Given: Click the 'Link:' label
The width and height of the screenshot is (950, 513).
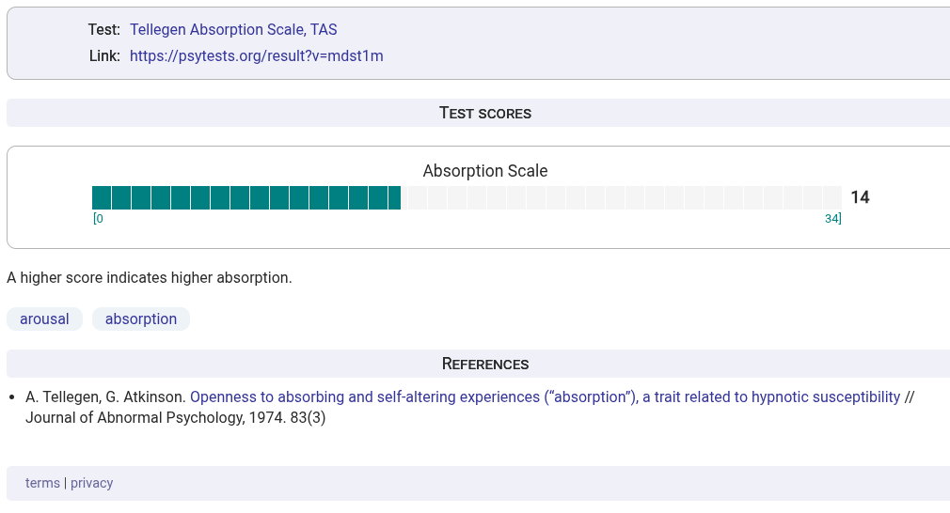Looking at the screenshot, I should (104, 55).
